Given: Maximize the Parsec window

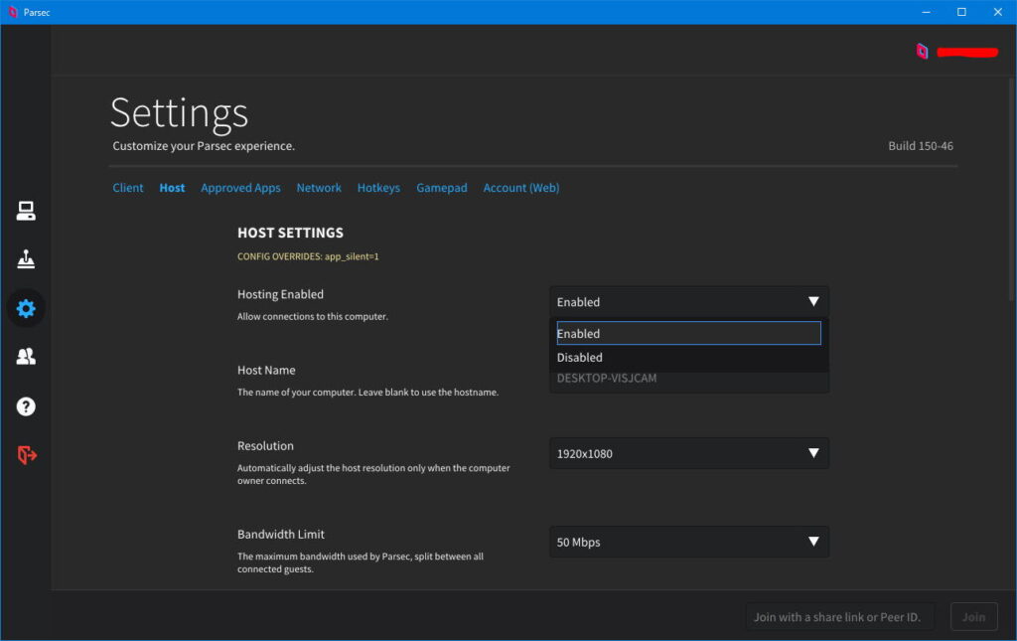Looking at the screenshot, I should [x=961, y=12].
